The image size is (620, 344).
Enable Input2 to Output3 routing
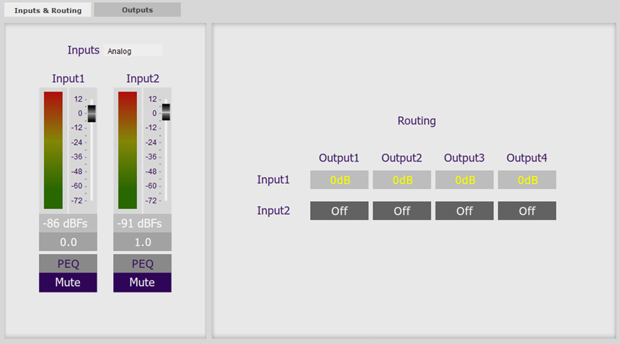click(464, 211)
